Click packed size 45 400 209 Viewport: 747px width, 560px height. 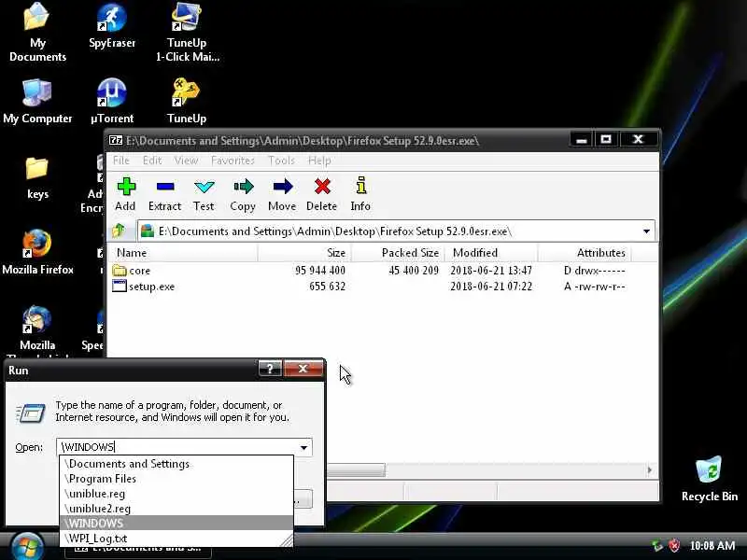point(414,271)
